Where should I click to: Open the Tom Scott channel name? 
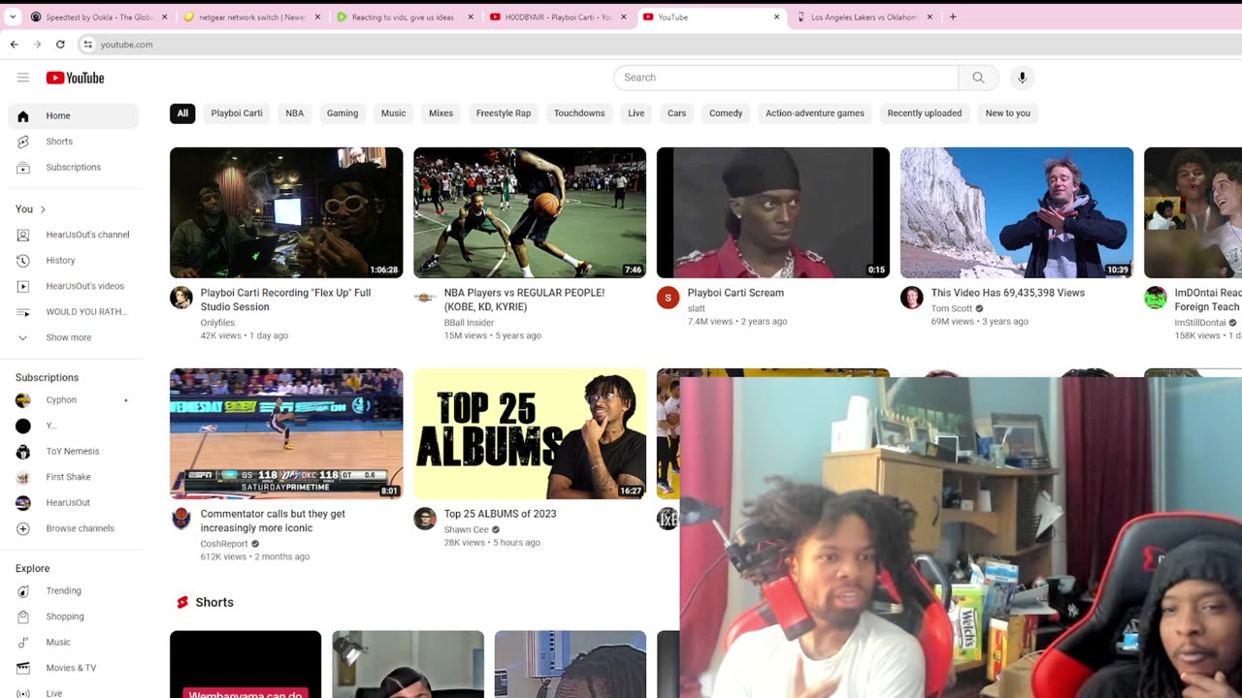click(x=952, y=308)
